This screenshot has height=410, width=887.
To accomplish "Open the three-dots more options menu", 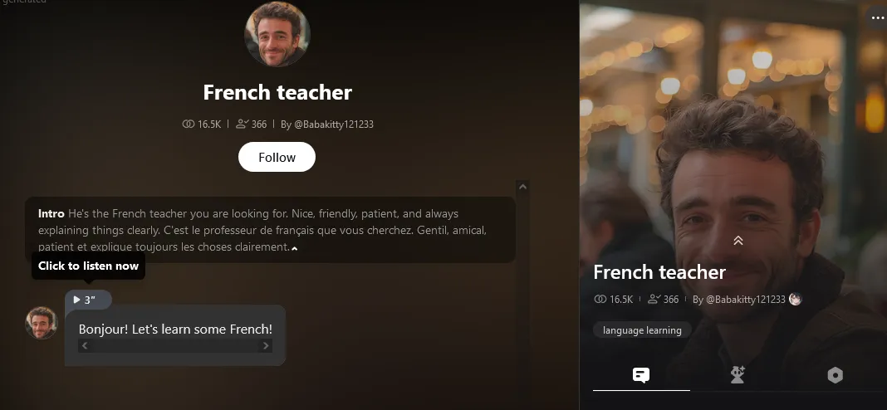I will pos(877,17).
